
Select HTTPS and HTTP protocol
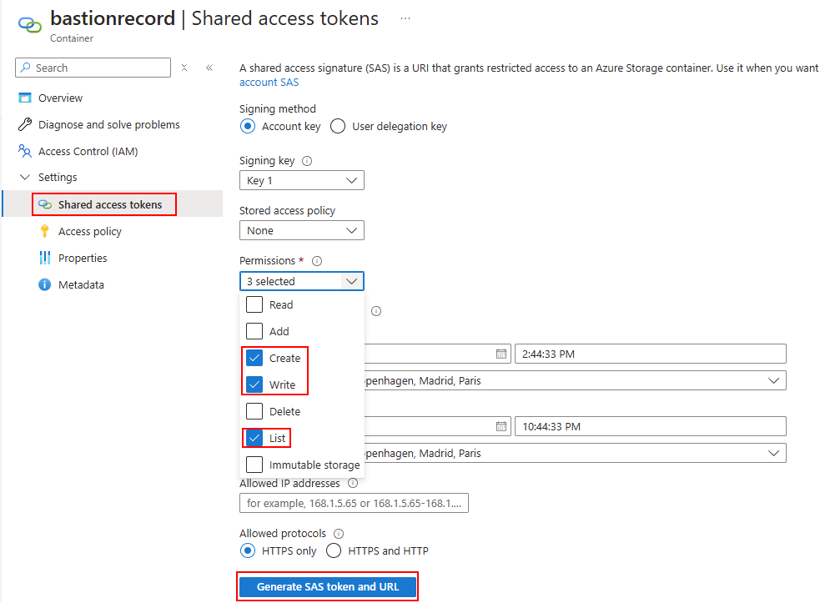click(x=334, y=550)
